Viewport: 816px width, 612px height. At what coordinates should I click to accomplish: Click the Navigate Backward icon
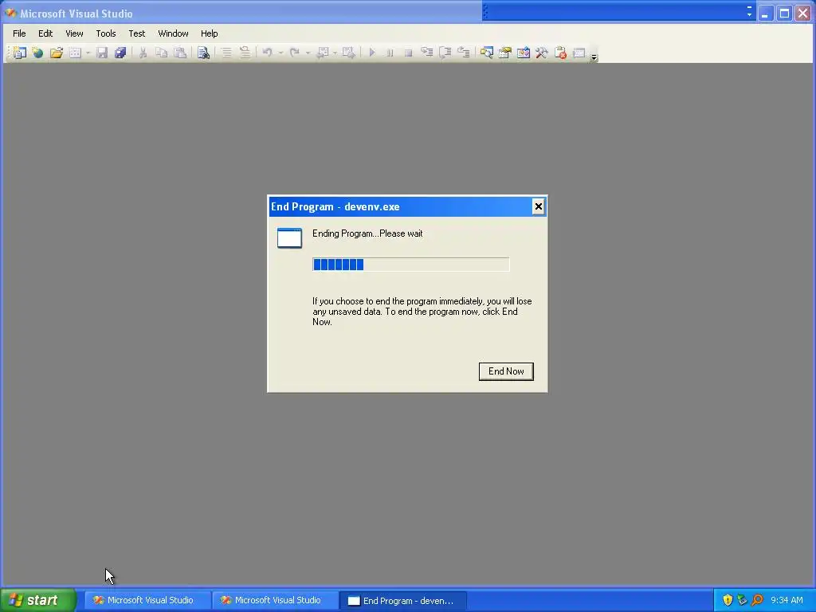(x=322, y=53)
